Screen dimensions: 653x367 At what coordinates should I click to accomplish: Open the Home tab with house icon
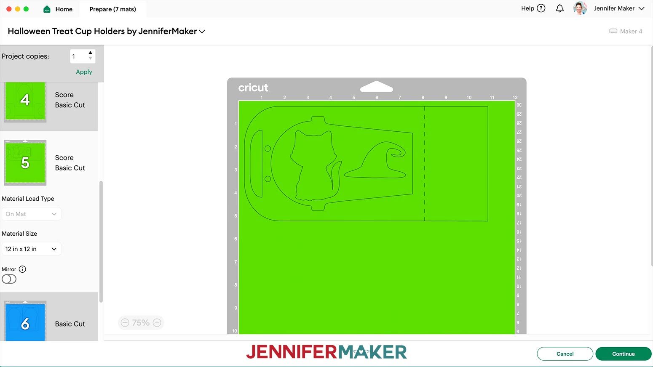58,9
